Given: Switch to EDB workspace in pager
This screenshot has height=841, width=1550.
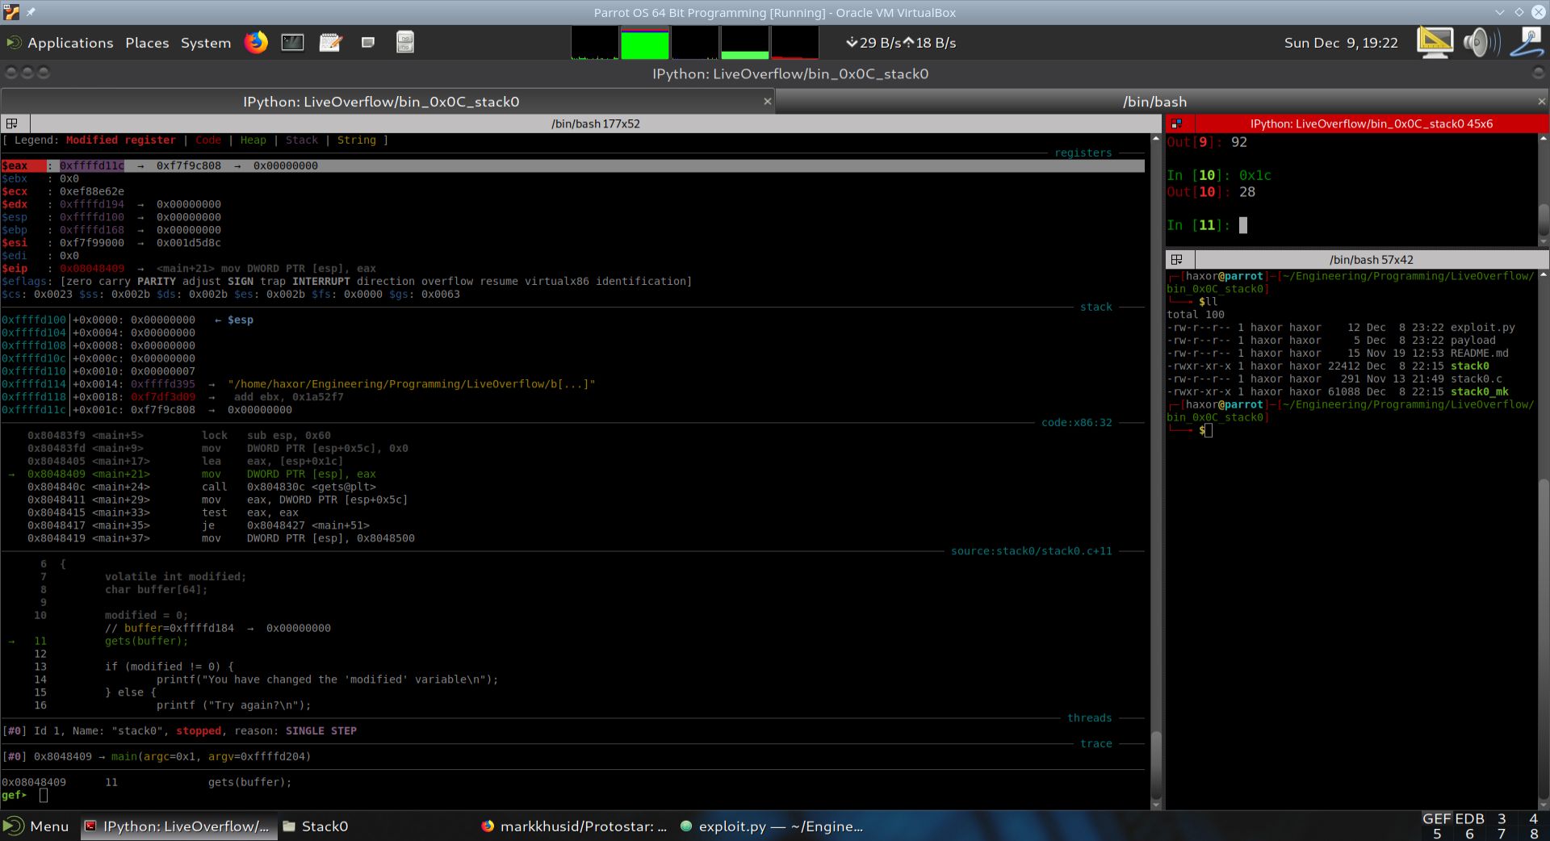Looking at the screenshot, I should pyautogui.click(x=1469, y=818).
